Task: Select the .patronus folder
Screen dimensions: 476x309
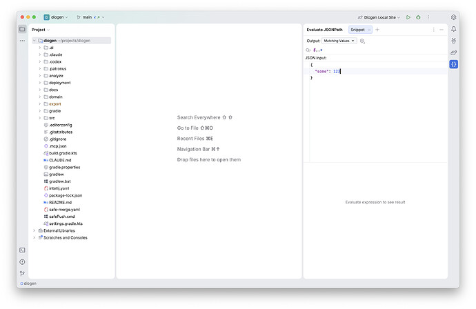Action: (x=58, y=69)
